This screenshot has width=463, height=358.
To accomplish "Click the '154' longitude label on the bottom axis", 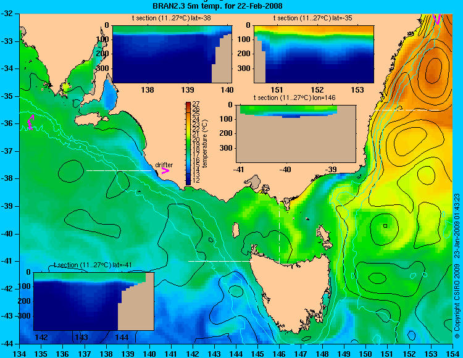I will point(453,354).
